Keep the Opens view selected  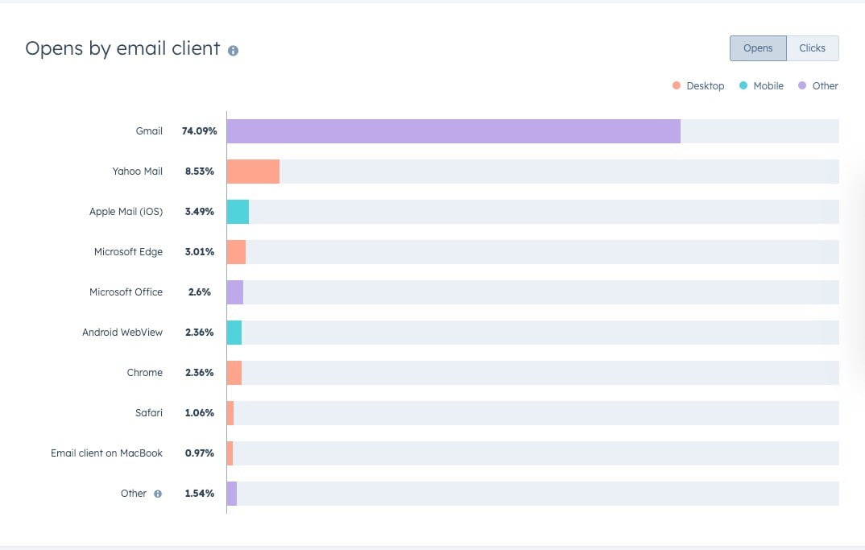pyautogui.click(x=757, y=48)
